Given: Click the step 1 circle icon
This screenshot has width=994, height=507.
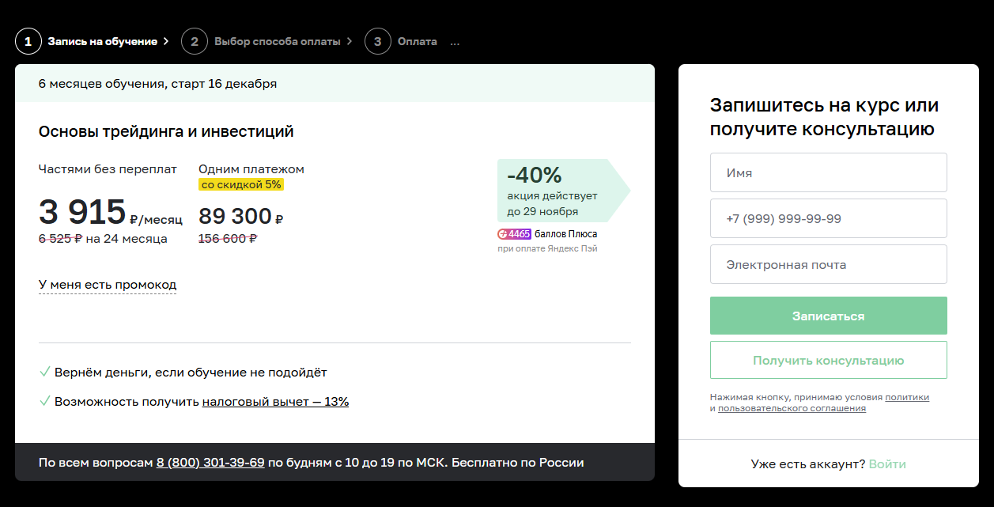Looking at the screenshot, I should 28,41.
